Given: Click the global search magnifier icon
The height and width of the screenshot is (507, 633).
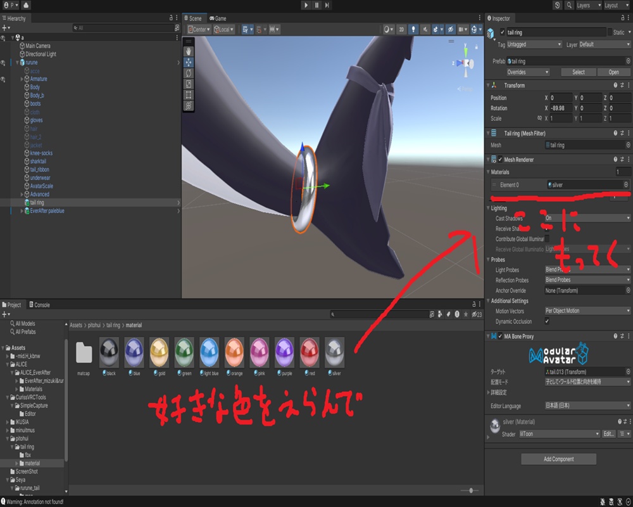Looking at the screenshot, I should point(569,5).
